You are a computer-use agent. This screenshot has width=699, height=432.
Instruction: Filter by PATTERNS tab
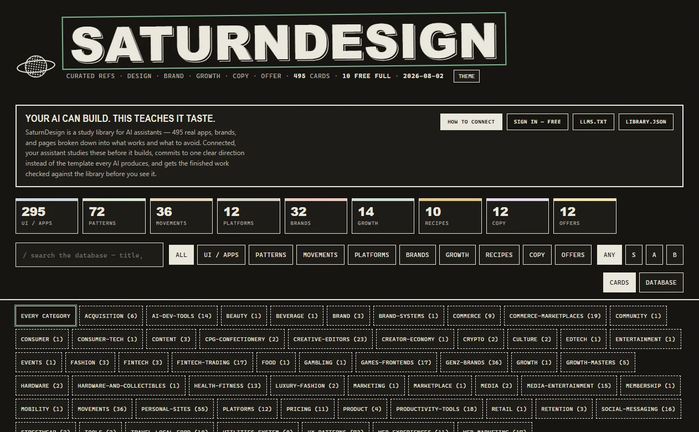coord(271,255)
